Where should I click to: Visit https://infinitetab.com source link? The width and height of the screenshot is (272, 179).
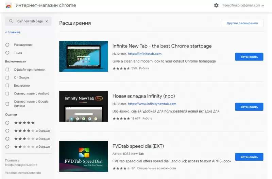pyautogui.click(x=145, y=54)
